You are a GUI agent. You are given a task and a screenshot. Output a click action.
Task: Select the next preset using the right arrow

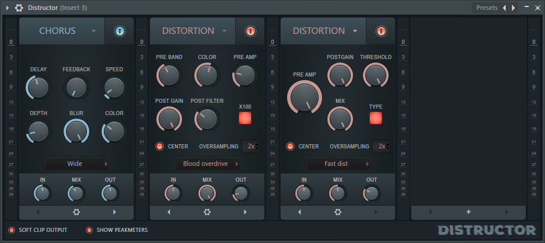(x=513, y=8)
